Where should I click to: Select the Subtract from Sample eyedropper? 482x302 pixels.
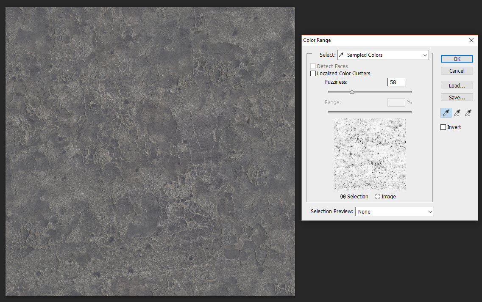[x=468, y=113]
